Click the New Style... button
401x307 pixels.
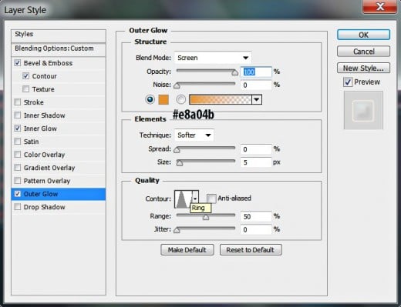pyautogui.click(x=363, y=68)
